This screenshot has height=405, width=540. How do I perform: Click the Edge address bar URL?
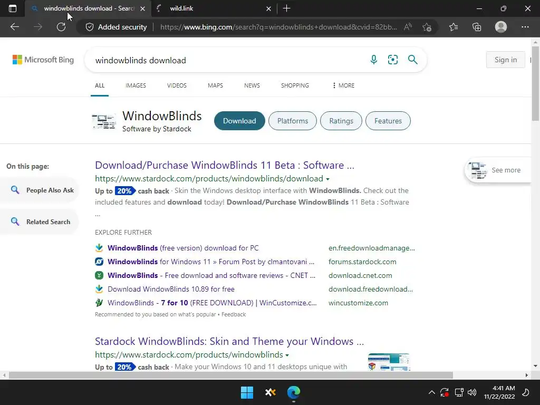point(278,27)
